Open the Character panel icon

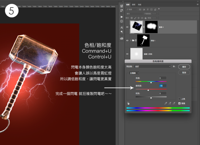pyautogui.click(x=122, y=27)
